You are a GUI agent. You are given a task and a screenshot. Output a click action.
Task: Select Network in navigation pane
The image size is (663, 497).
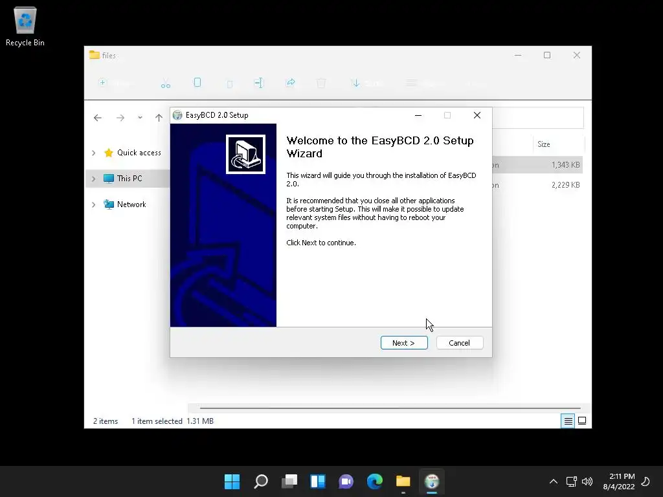pyautogui.click(x=131, y=204)
